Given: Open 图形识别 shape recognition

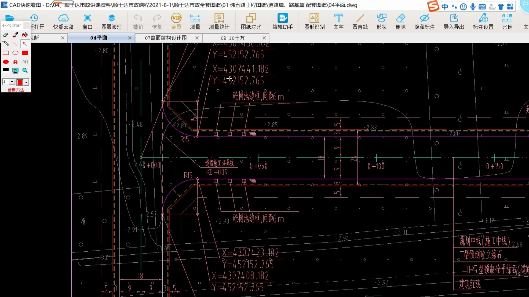Looking at the screenshot, I should pos(314,21).
